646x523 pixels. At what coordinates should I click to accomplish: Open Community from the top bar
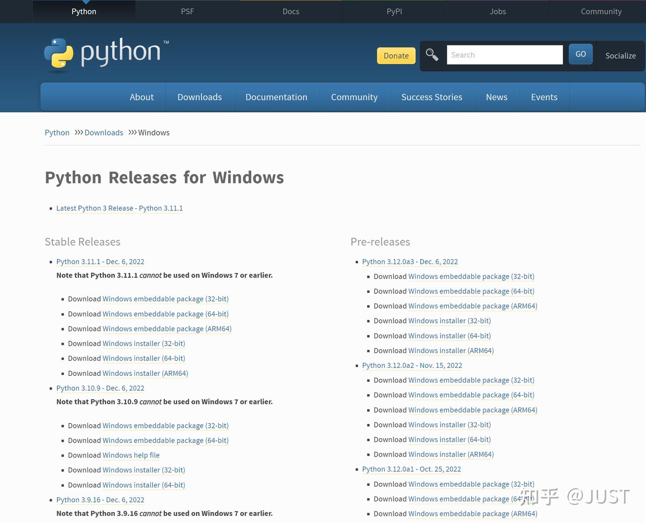(x=601, y=11)
